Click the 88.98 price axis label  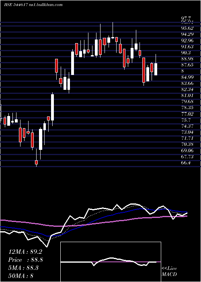click(187, 59)
